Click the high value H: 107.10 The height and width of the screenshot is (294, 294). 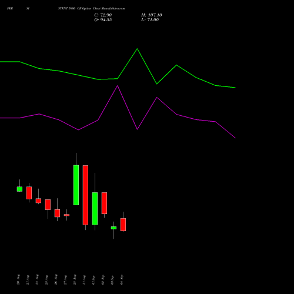[x=152, y=15]
